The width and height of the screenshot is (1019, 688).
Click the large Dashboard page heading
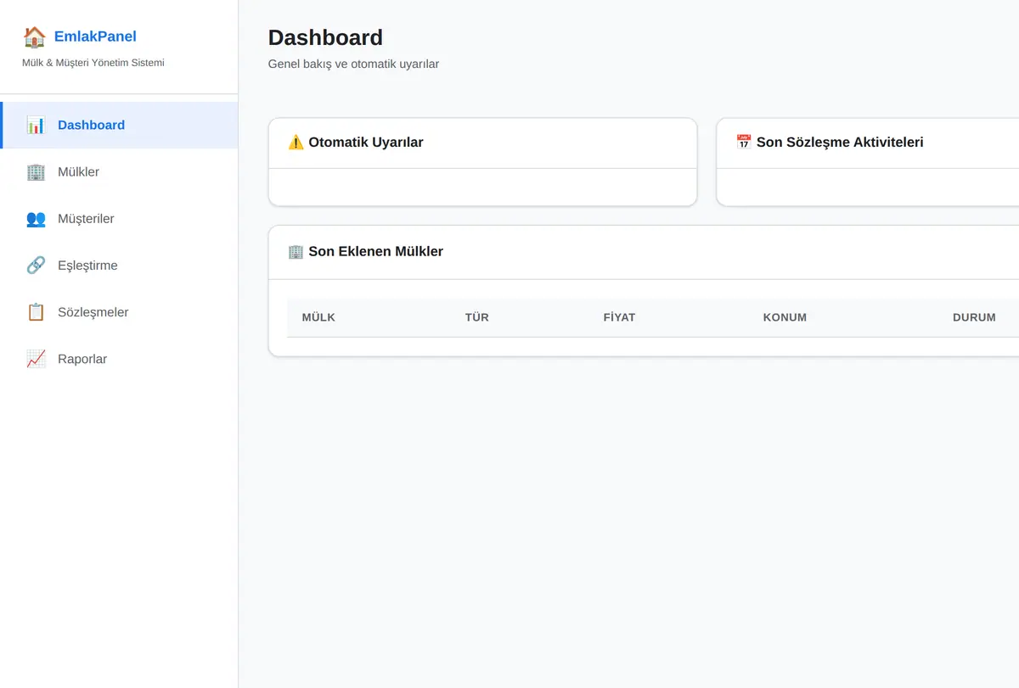point(325,37)
